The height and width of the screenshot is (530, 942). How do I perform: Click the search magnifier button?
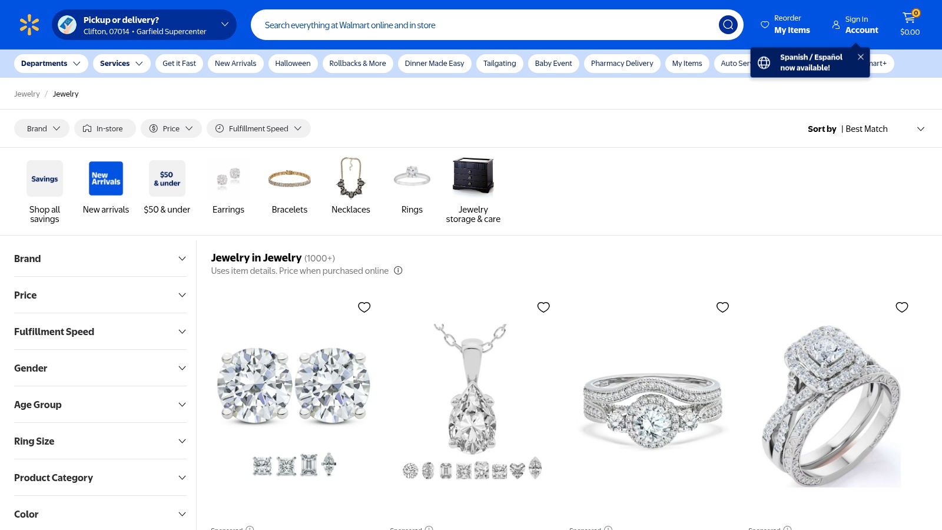tap(728, 25)
